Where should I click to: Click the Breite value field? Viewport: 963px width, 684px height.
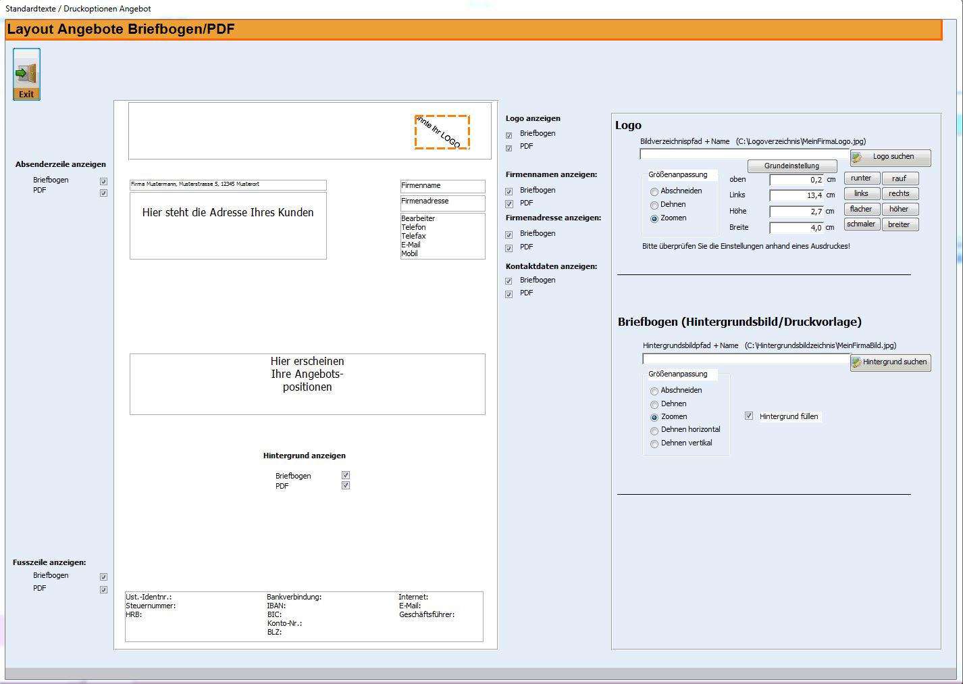(x=796, y=228)
